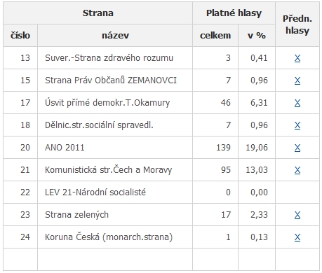Open X link for Strana zelených
322x273 pixels.
[297, 215]
